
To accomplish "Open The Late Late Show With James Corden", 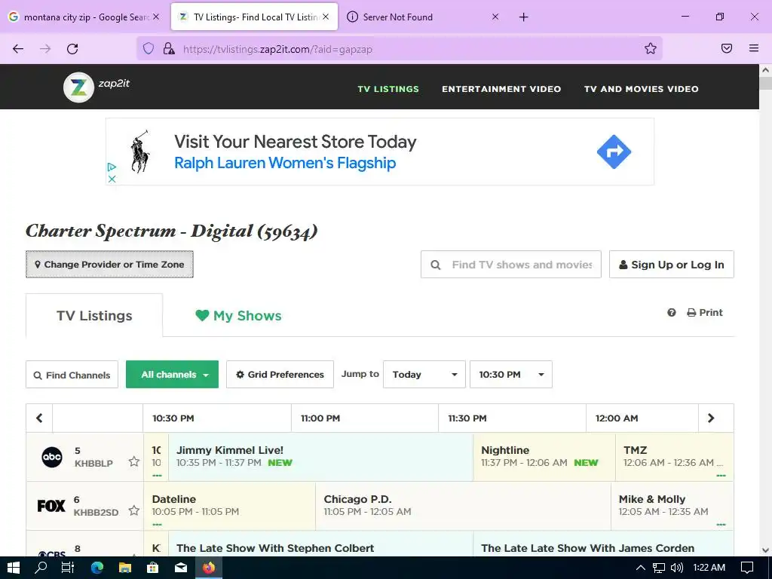I will pyautogui.click(x=603, y=544).
